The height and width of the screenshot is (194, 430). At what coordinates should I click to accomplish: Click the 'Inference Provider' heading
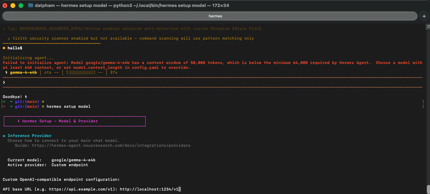coord(30,136)
